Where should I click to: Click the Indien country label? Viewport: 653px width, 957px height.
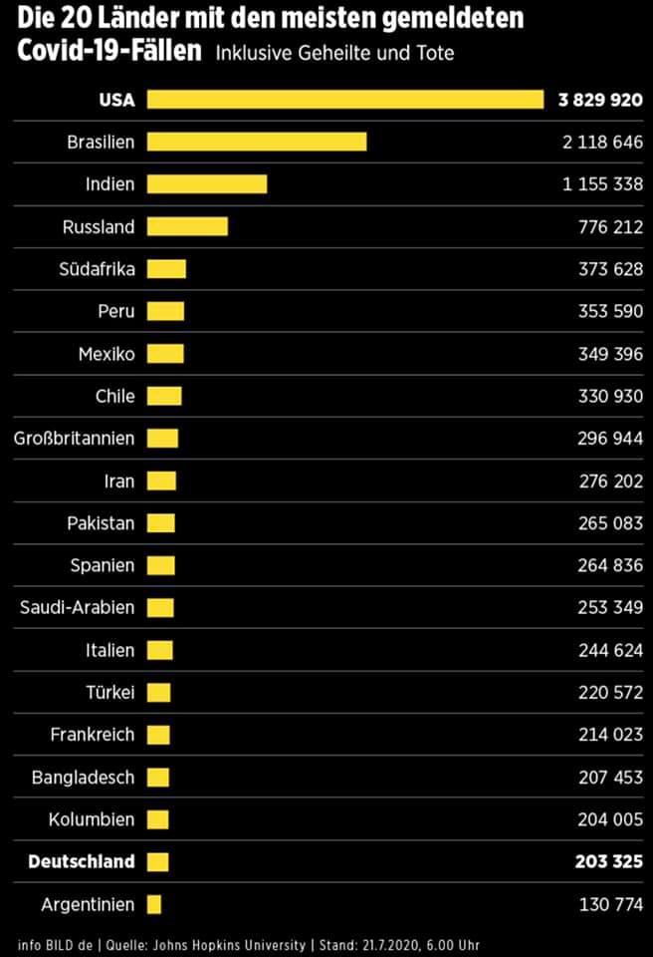(110, 184)
